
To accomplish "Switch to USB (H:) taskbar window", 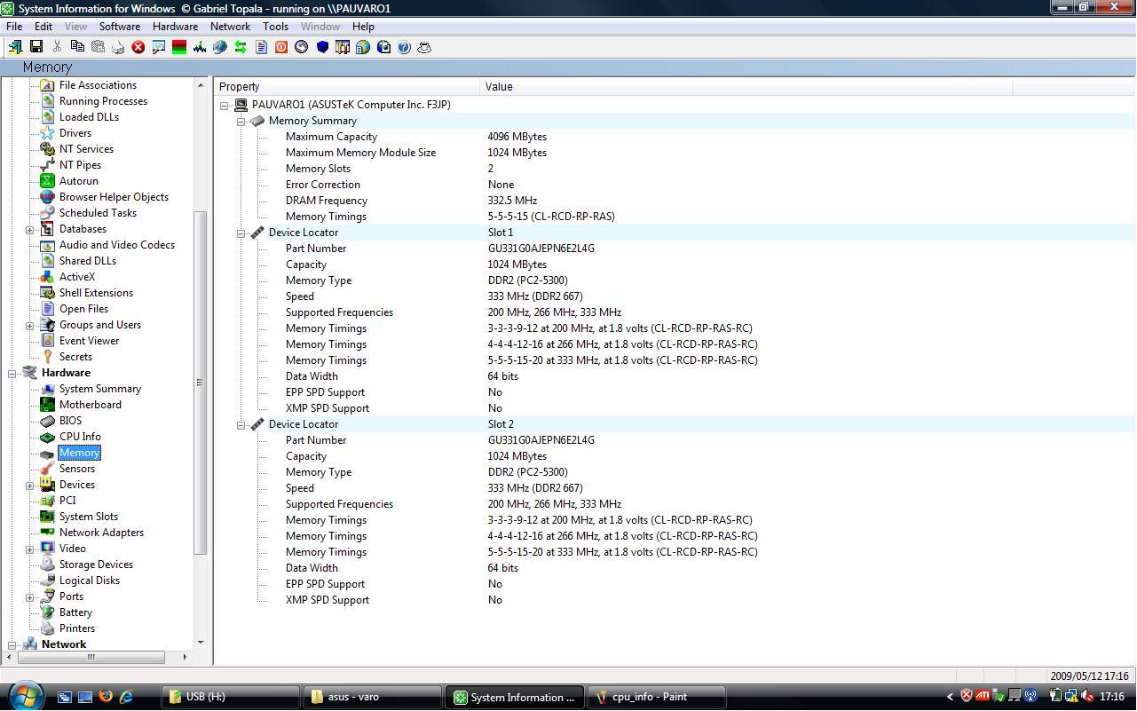I will click(231, 697).
